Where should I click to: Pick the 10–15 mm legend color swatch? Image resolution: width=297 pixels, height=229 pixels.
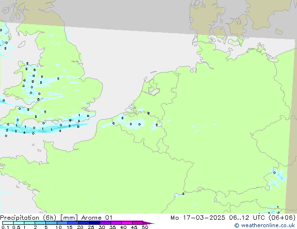tap(62, 223)
